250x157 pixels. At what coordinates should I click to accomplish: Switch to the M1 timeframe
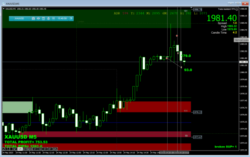point(15,149)
